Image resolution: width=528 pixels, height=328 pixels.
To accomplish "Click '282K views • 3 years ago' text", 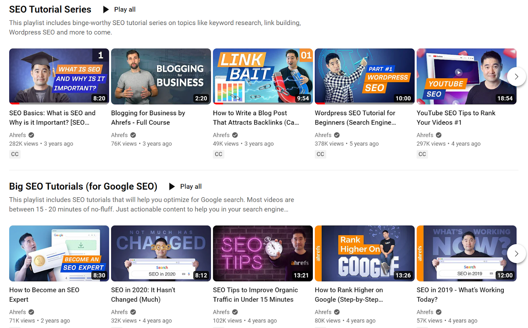I will coord(41,144).
